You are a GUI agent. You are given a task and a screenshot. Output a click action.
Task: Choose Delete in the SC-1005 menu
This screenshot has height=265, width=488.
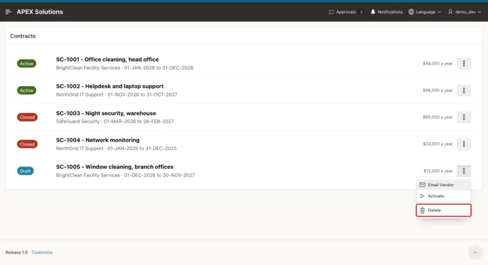tap(444, 210)
